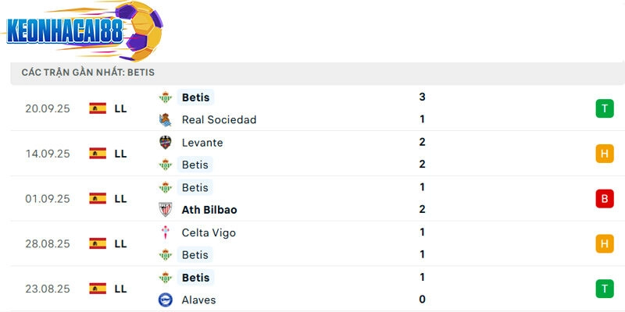The height and width of the screenshot is (312, 625).
Task: Click the Real Sociedad club crest
Action: click(x=165, y=120)
